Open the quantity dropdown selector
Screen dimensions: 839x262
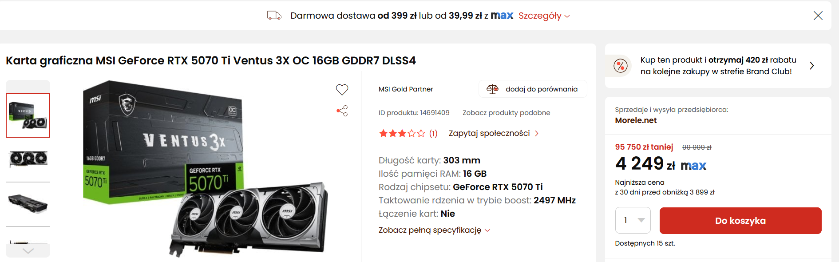(x=633, y=220)
